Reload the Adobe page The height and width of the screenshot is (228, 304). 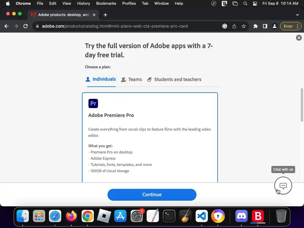point(26,26)
